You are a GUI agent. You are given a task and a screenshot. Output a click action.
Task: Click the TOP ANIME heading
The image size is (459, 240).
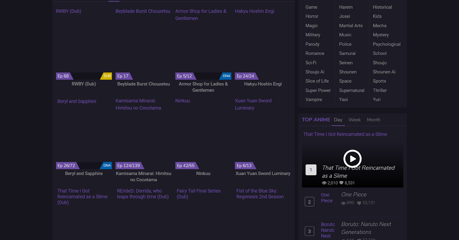(x=316, y=120)
